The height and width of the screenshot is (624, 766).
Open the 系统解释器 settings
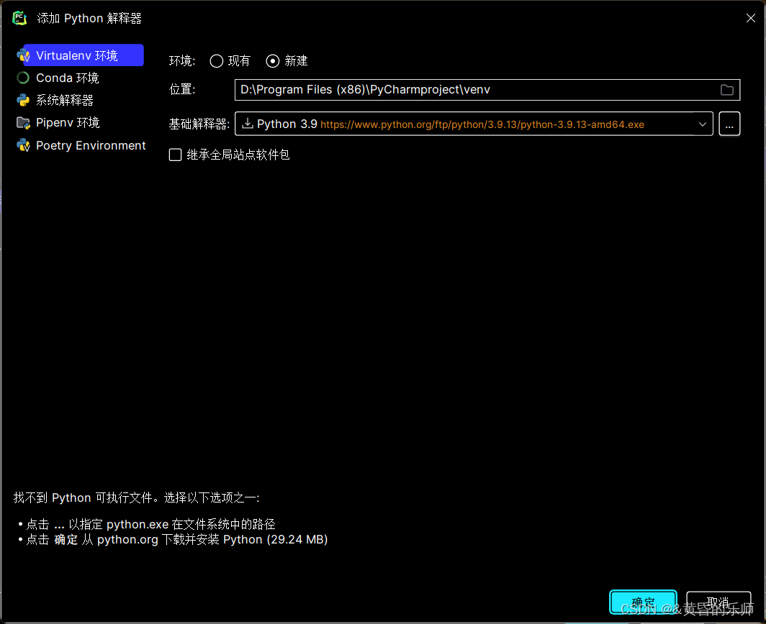coord(65,99)
